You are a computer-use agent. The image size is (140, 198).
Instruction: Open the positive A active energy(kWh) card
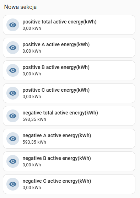69,48
